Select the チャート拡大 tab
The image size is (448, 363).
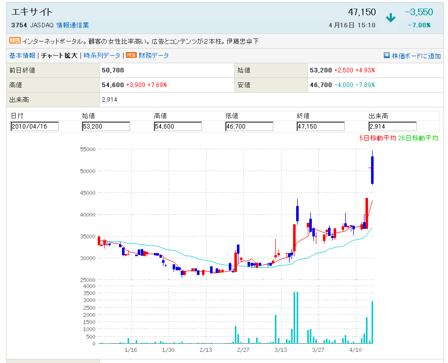59,56
